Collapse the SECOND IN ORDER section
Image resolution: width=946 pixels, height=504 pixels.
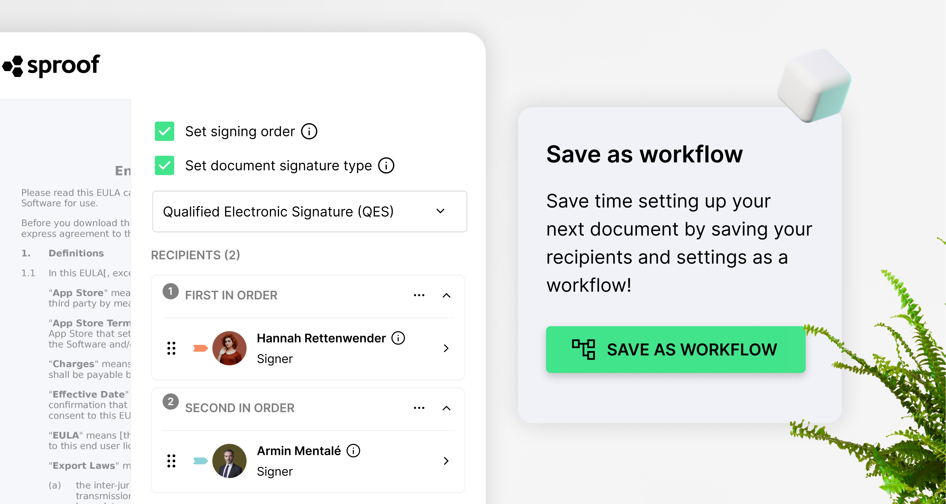point(447,408)
